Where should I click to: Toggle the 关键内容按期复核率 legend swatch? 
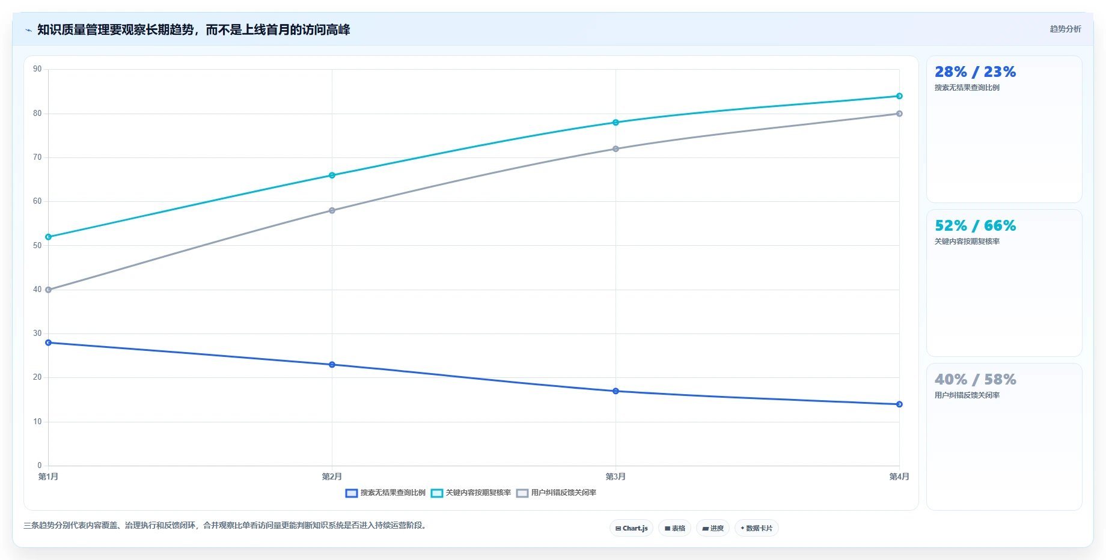(x=437, y=493)
